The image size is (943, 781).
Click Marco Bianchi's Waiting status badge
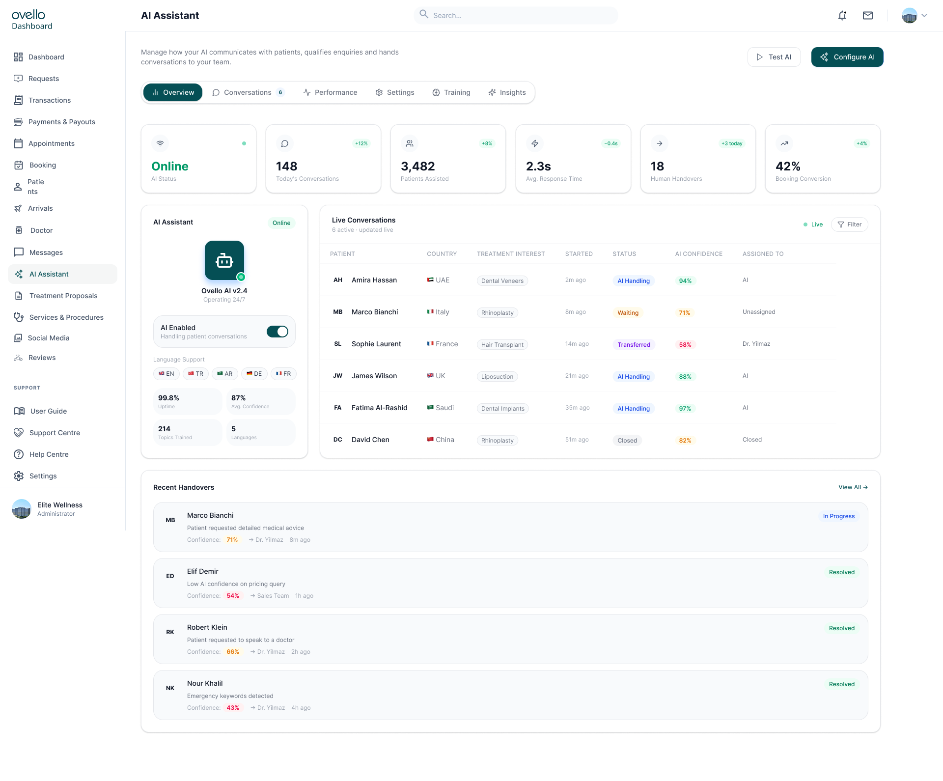point(628,313)
